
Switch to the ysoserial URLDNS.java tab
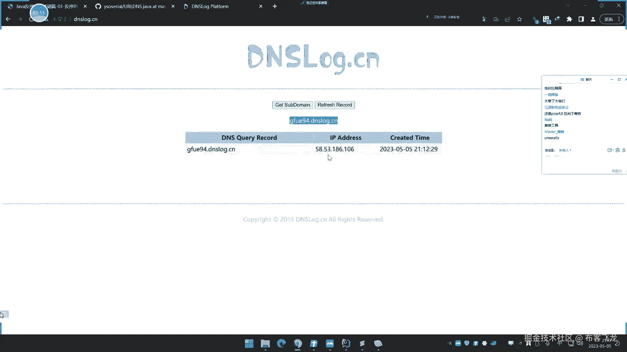pos(134,7)
